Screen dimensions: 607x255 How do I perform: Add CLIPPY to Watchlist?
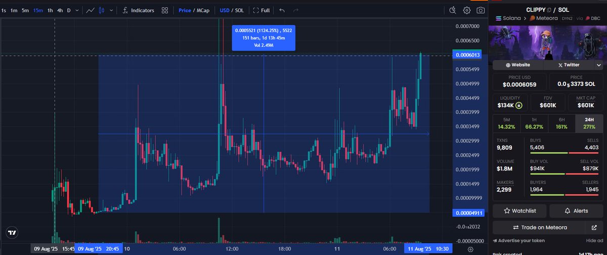[x=519, y=210]
